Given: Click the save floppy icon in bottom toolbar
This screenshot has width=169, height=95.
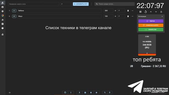Looking at the screenshot, I should (85, 93).
